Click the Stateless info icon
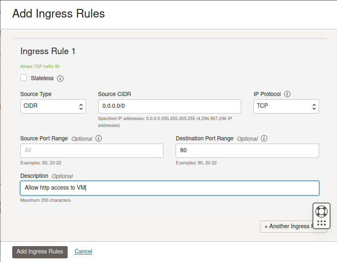The width and height of the screenshot is (337, 262). [x=60, y=78]
